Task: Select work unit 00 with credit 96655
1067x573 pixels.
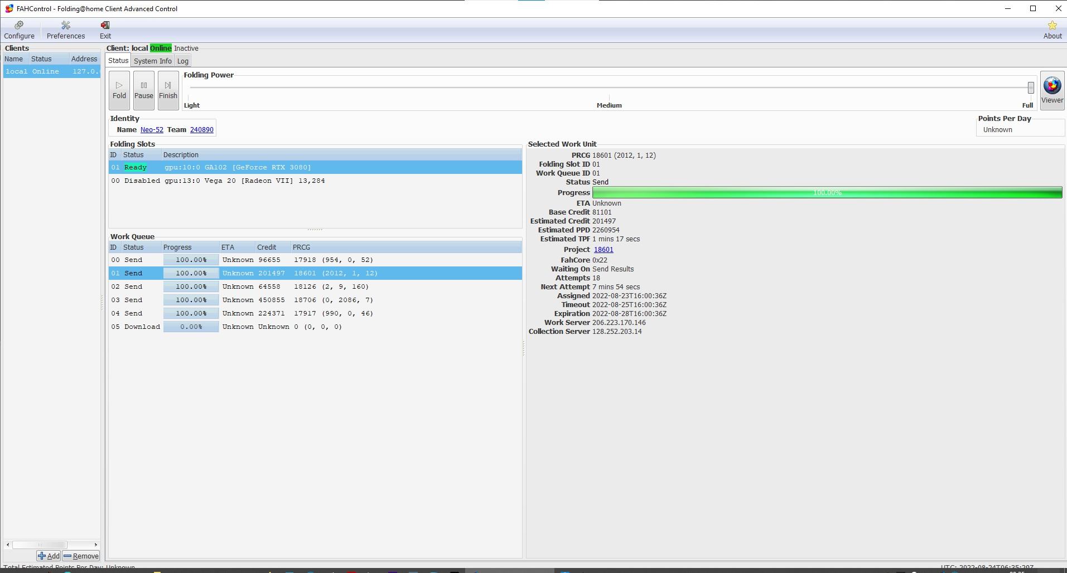Action: (x=315, y=260)
